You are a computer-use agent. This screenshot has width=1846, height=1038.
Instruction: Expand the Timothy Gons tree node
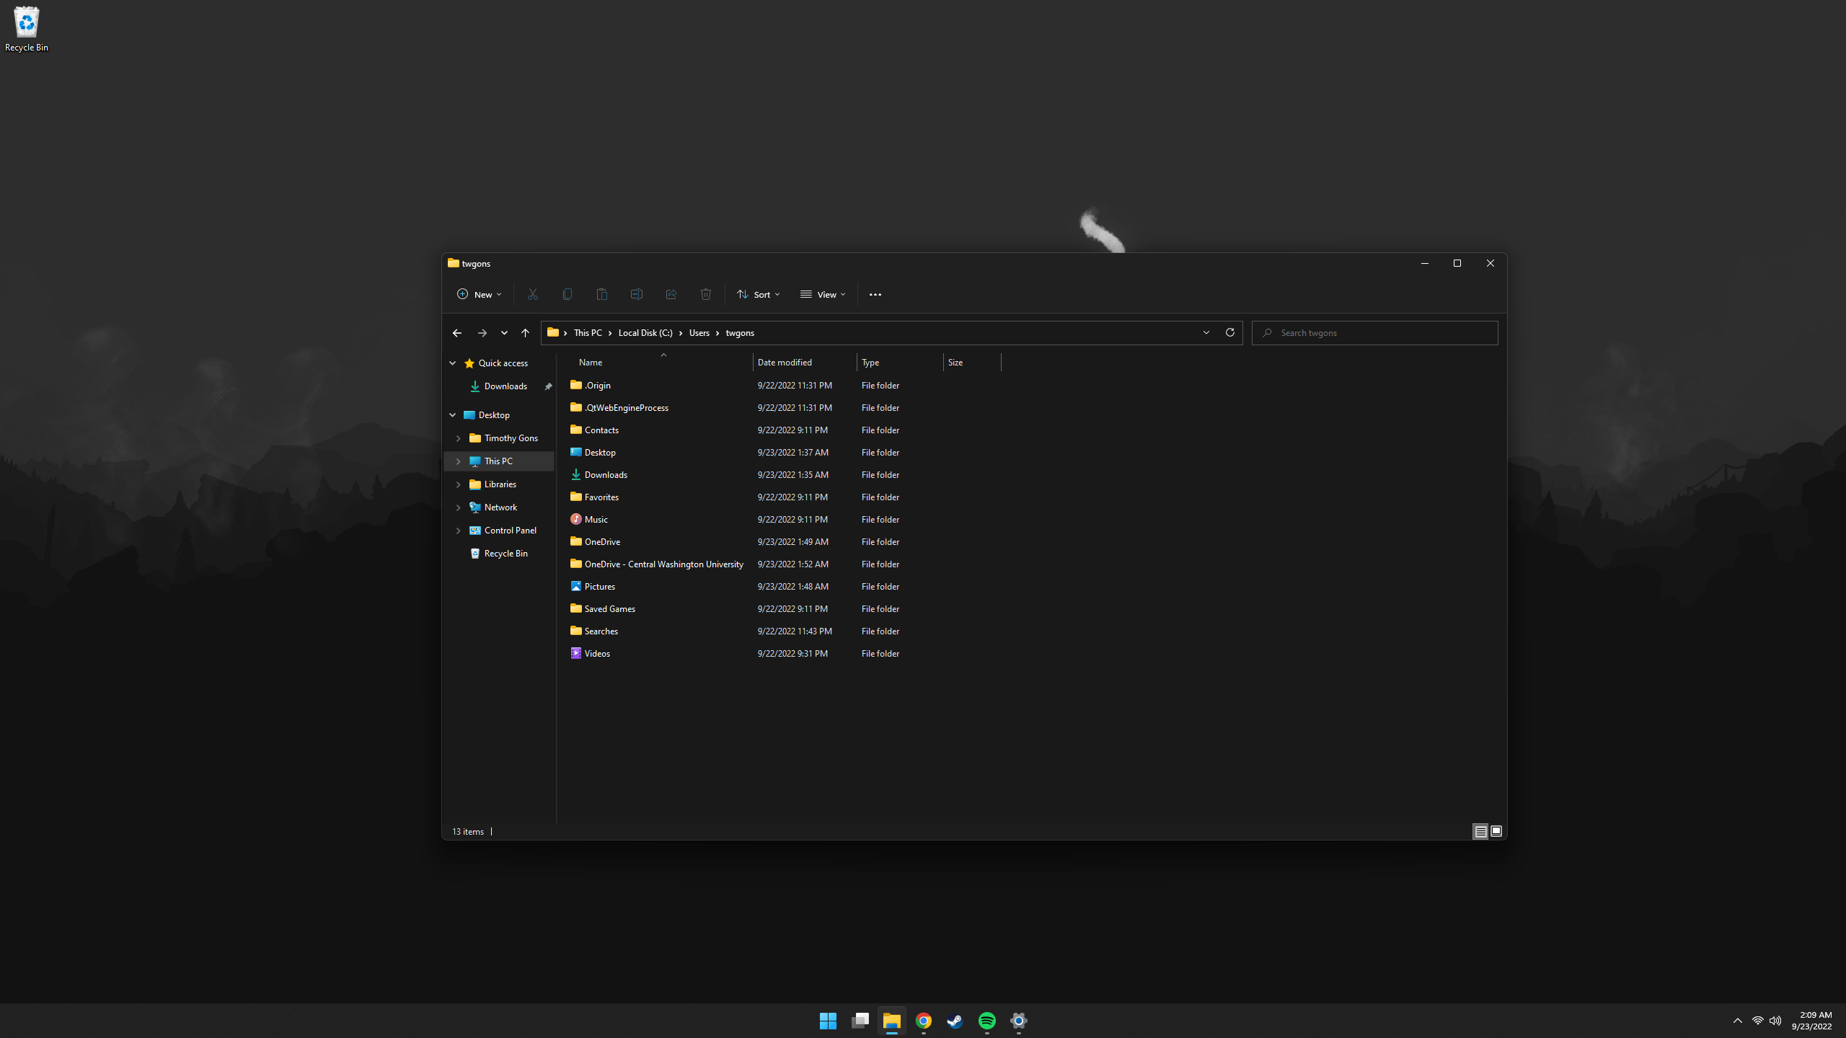point(459,438)
